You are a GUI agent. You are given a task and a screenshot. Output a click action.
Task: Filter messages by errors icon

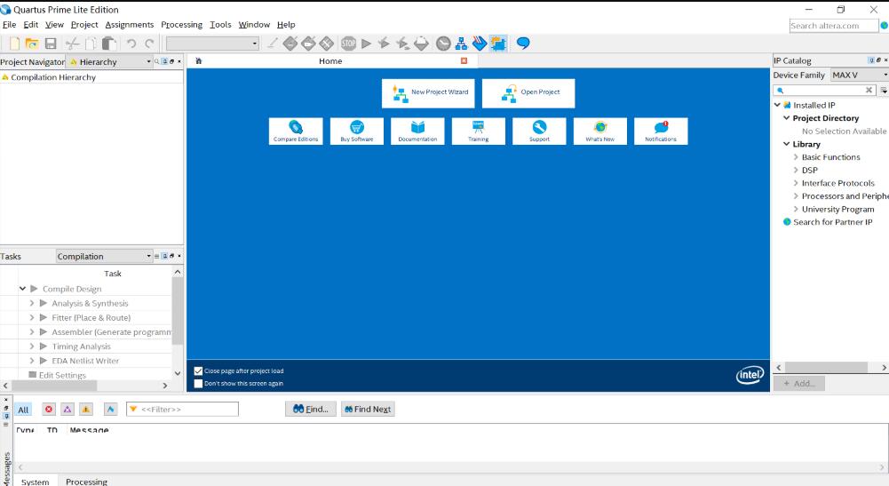49,409
